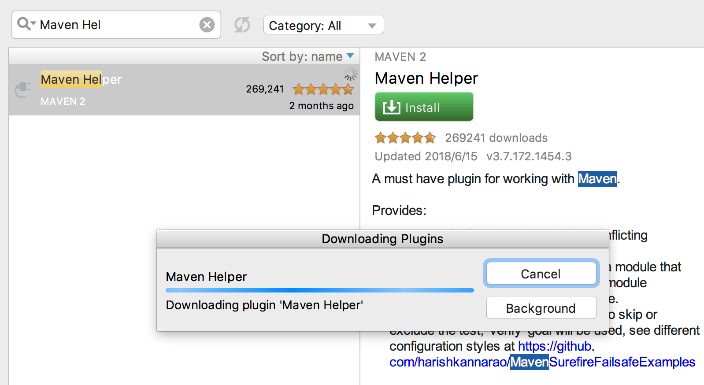704x385 pixels.
Task: Open the Category: All dropdown
Action: click(323, 25)
